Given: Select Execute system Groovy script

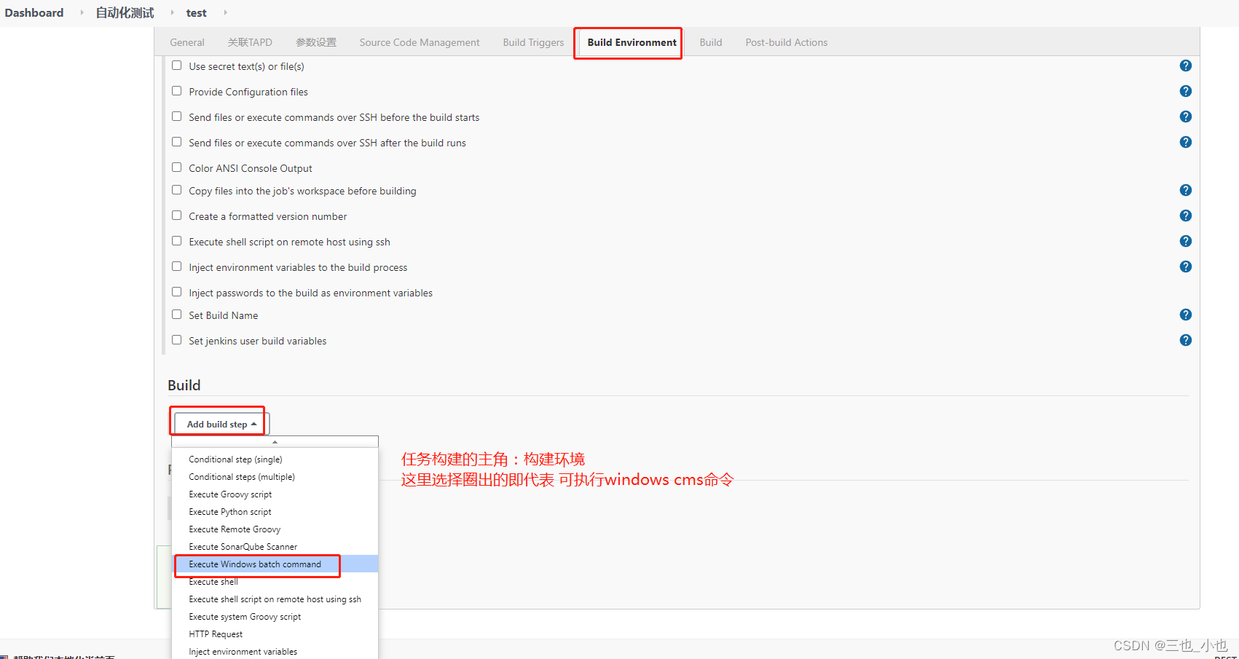Looking at the screenshot, I should point(275,617).
